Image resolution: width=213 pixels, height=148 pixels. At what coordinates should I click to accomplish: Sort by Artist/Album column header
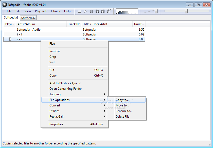coord(41,24)
